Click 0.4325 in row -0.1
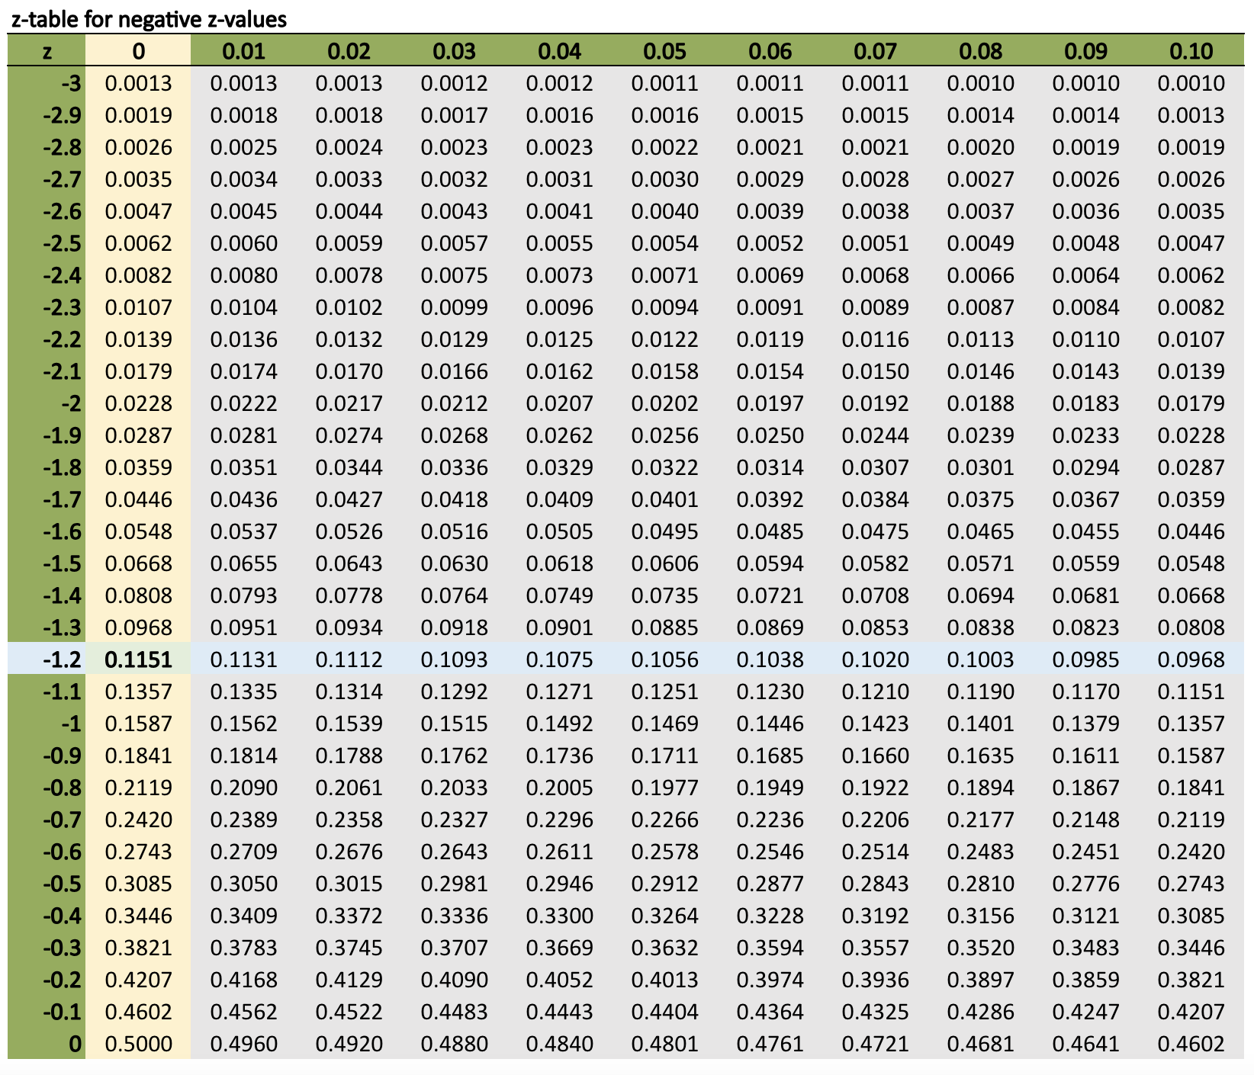This screenshot has height=1075, width=1254. click(x=875, y=1012)
